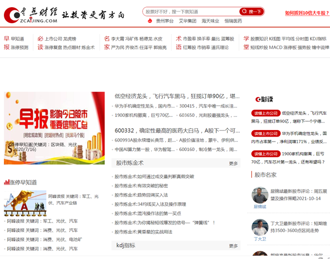Open term 道氏理论 in nav
This screenshot has width=330, height=259.
(x=219, y=48)
